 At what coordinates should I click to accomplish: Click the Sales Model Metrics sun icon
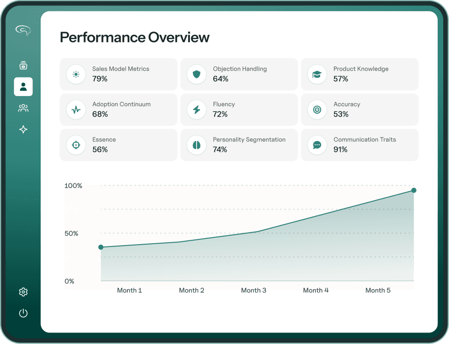76,75
